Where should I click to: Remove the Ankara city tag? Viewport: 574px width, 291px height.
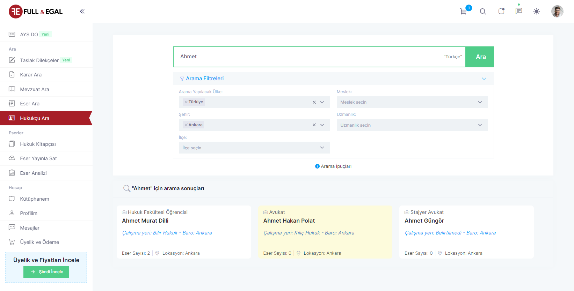pyautogui.click(x=186, y=125)
